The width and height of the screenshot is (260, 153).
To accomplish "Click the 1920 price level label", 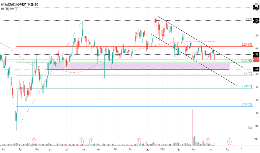I will (256, 7).
